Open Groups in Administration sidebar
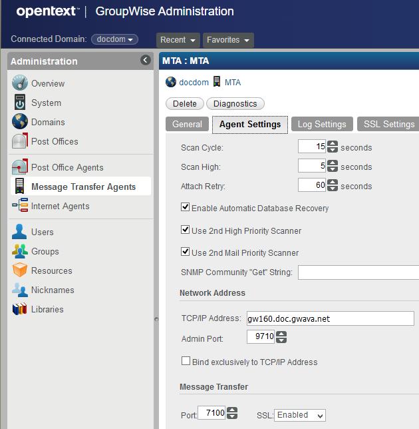419x429 pixels. [x=45, y=251]
